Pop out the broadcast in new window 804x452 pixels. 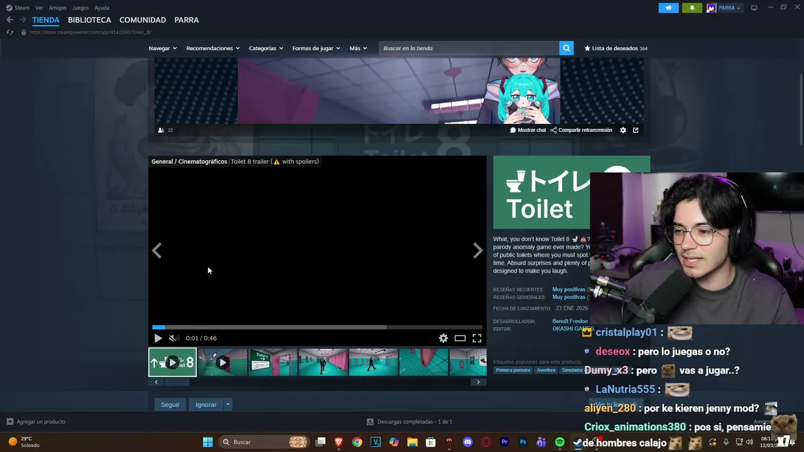pos(636,130)
